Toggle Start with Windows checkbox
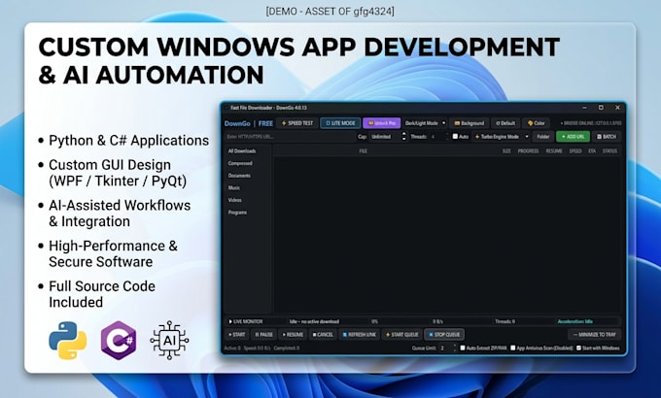Viewport: 661px width, 398px height. [x=578, y=348]
